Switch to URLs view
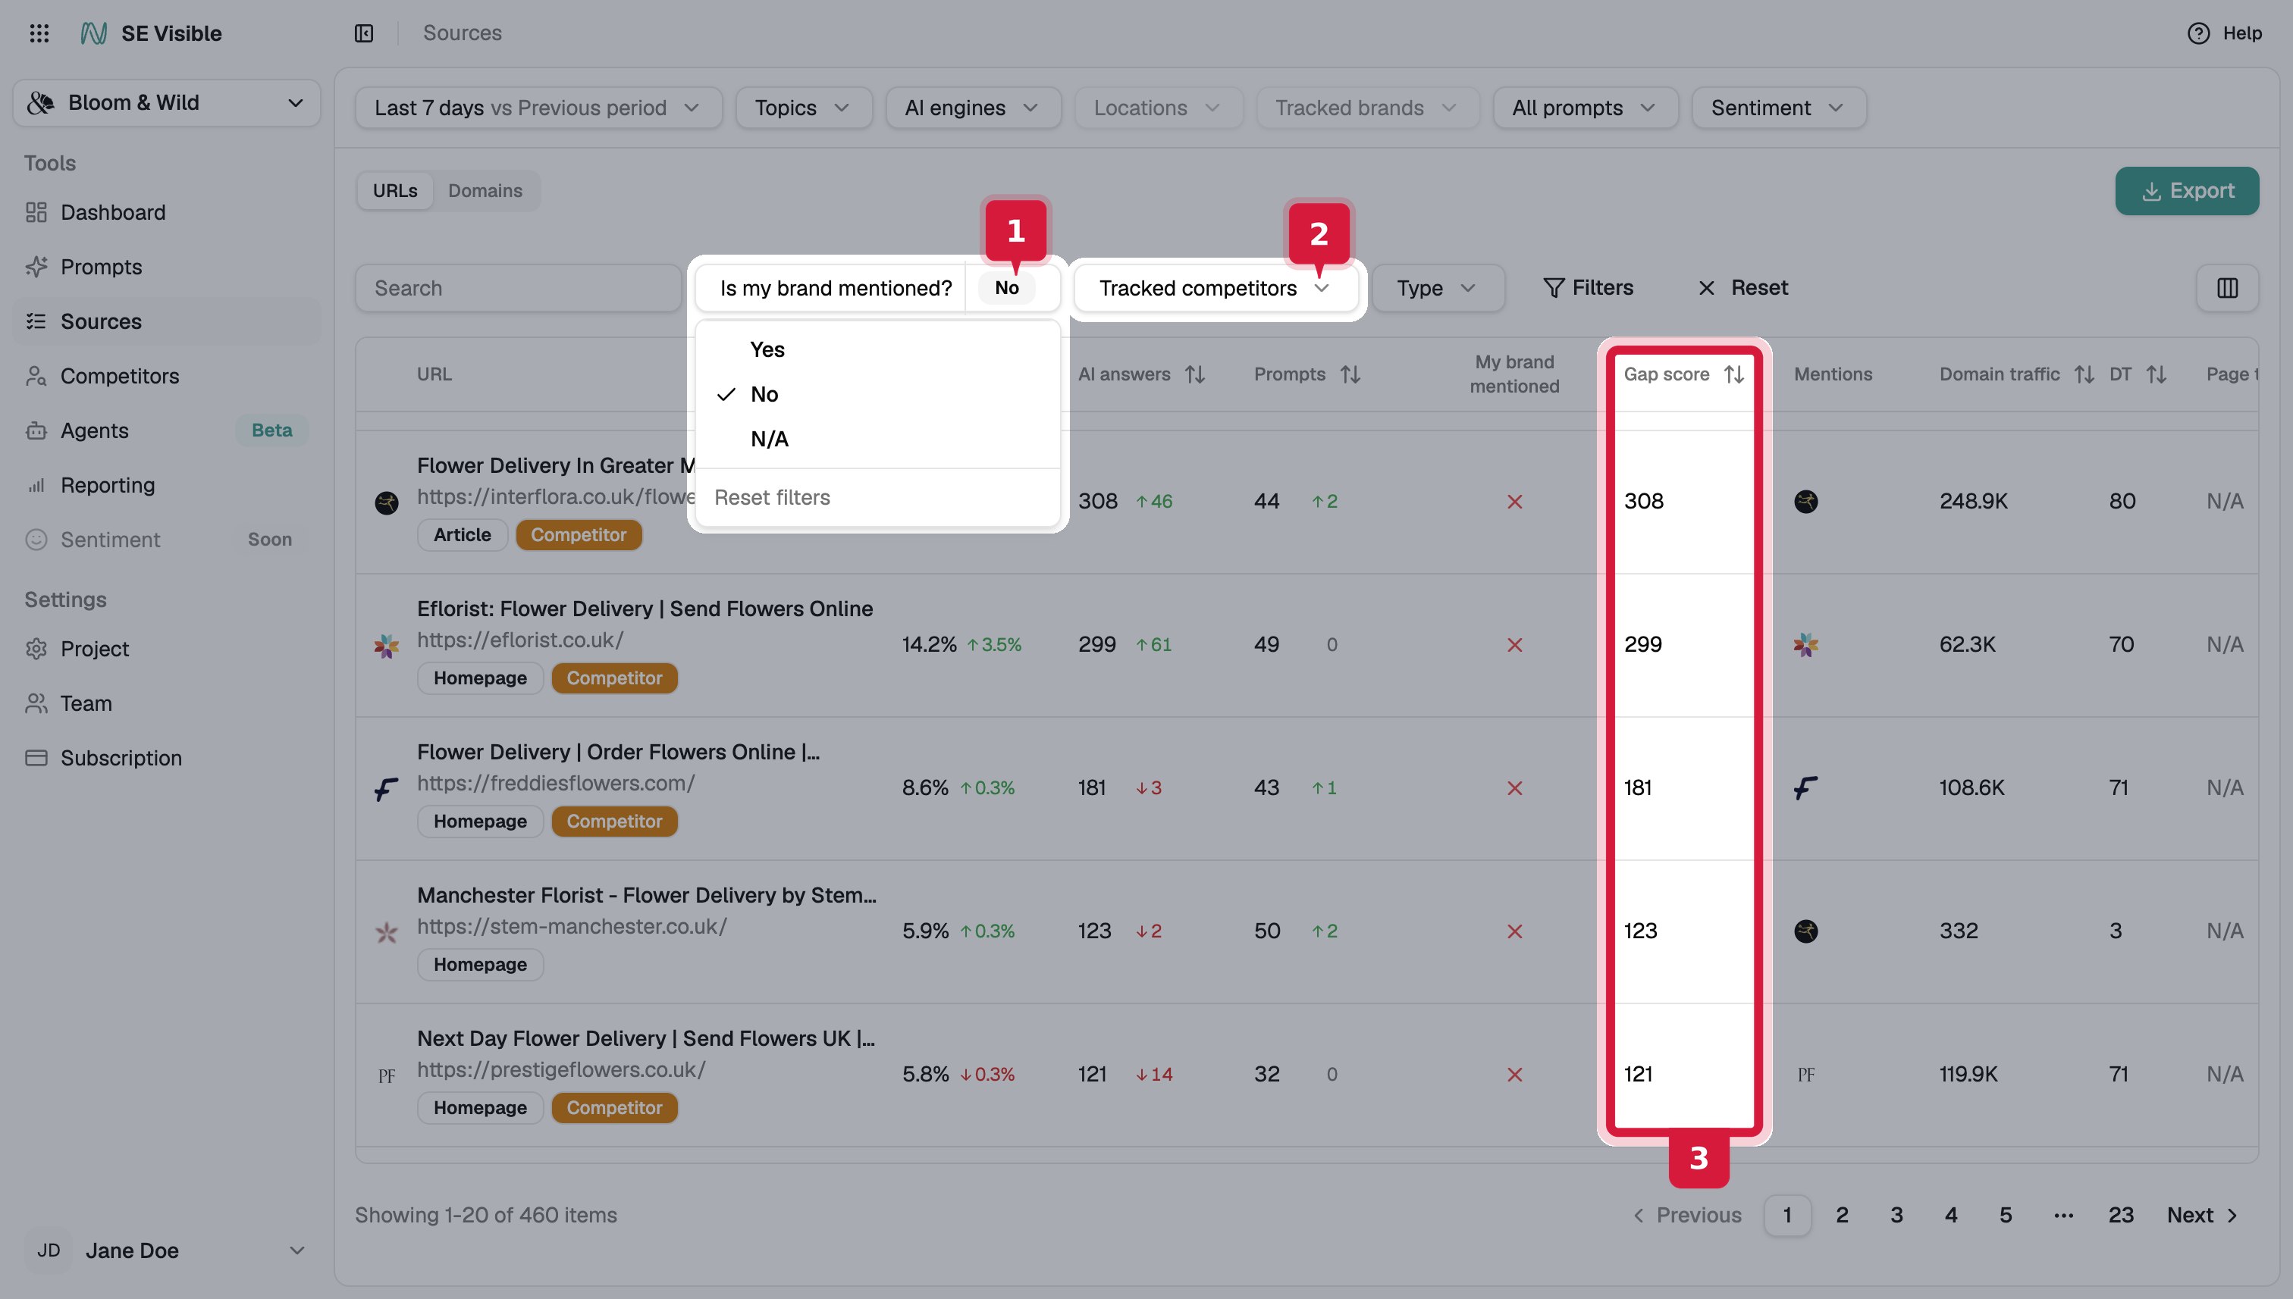Screen dimensions: 2293x1299 click(394, 190)
